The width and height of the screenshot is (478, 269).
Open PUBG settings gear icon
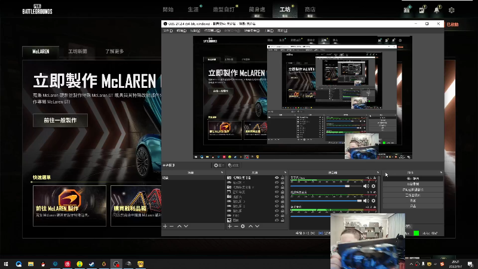452,10
